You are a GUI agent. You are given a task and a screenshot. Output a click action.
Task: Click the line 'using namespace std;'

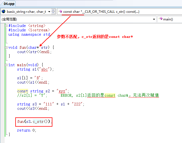(x=30, y=34)
